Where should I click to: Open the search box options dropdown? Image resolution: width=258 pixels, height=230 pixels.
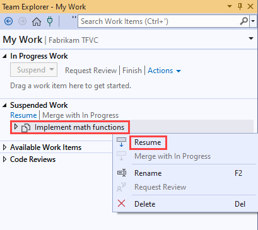point(253,21)
